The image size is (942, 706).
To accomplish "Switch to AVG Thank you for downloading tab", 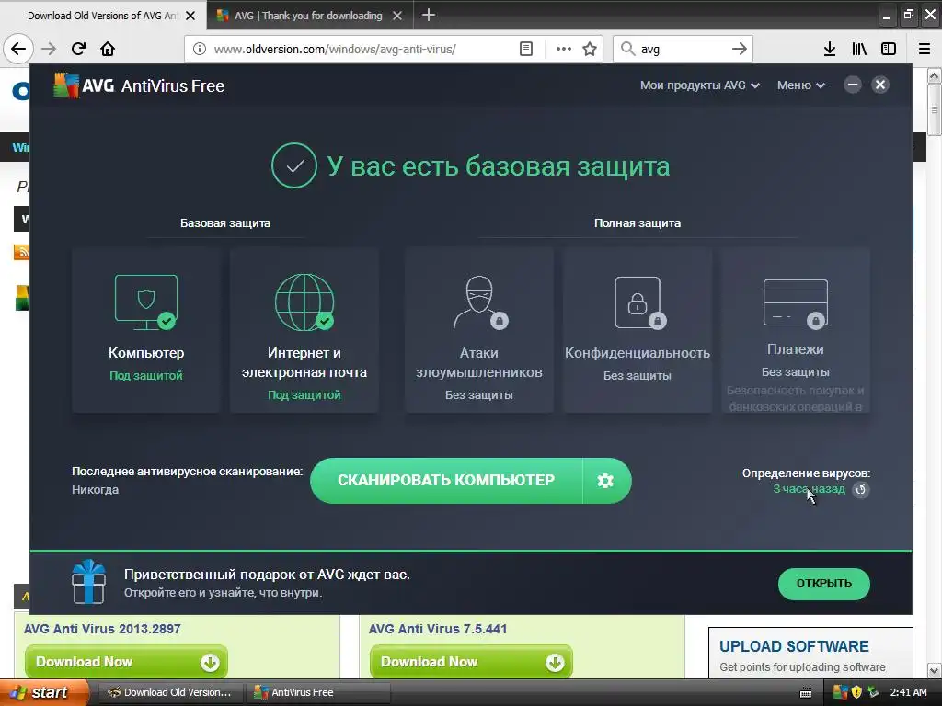I will pyautogui.click(x=309, y=16).
